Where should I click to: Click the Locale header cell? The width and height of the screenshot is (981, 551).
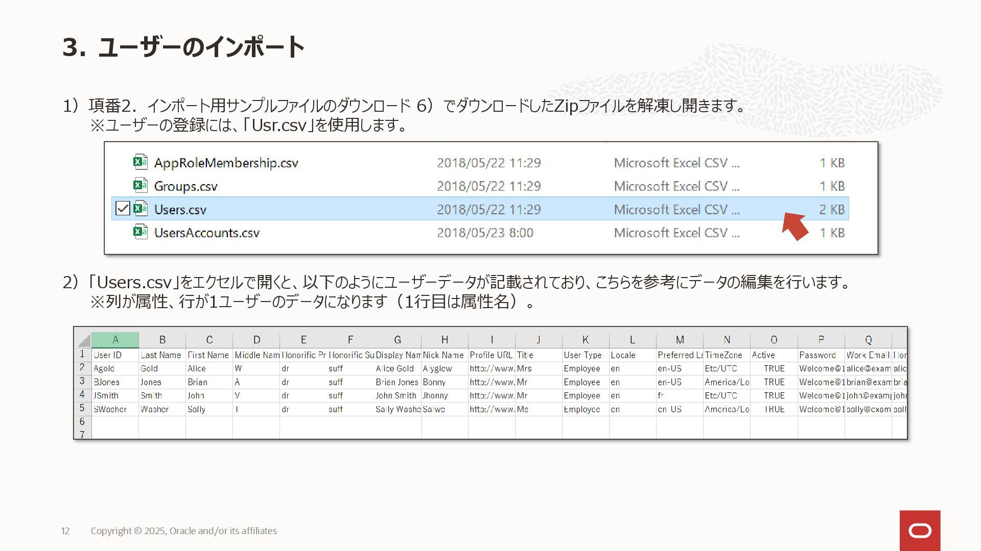(x=633, y=355)
